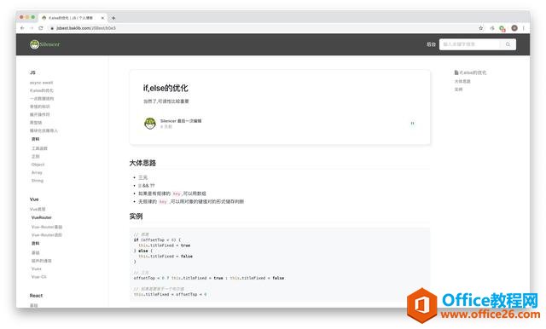
Task: Open the green extension icon with red badge
Action: (x=502, y=28)
